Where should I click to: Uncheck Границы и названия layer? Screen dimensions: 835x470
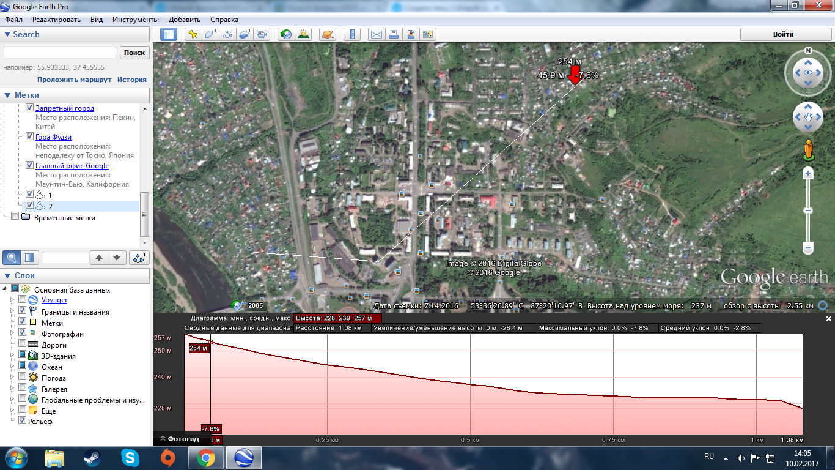coord(22,311)
